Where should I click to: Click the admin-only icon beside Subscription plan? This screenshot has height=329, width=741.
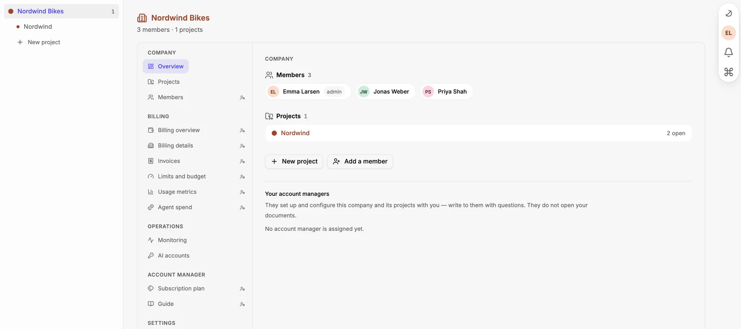(242, 289)
